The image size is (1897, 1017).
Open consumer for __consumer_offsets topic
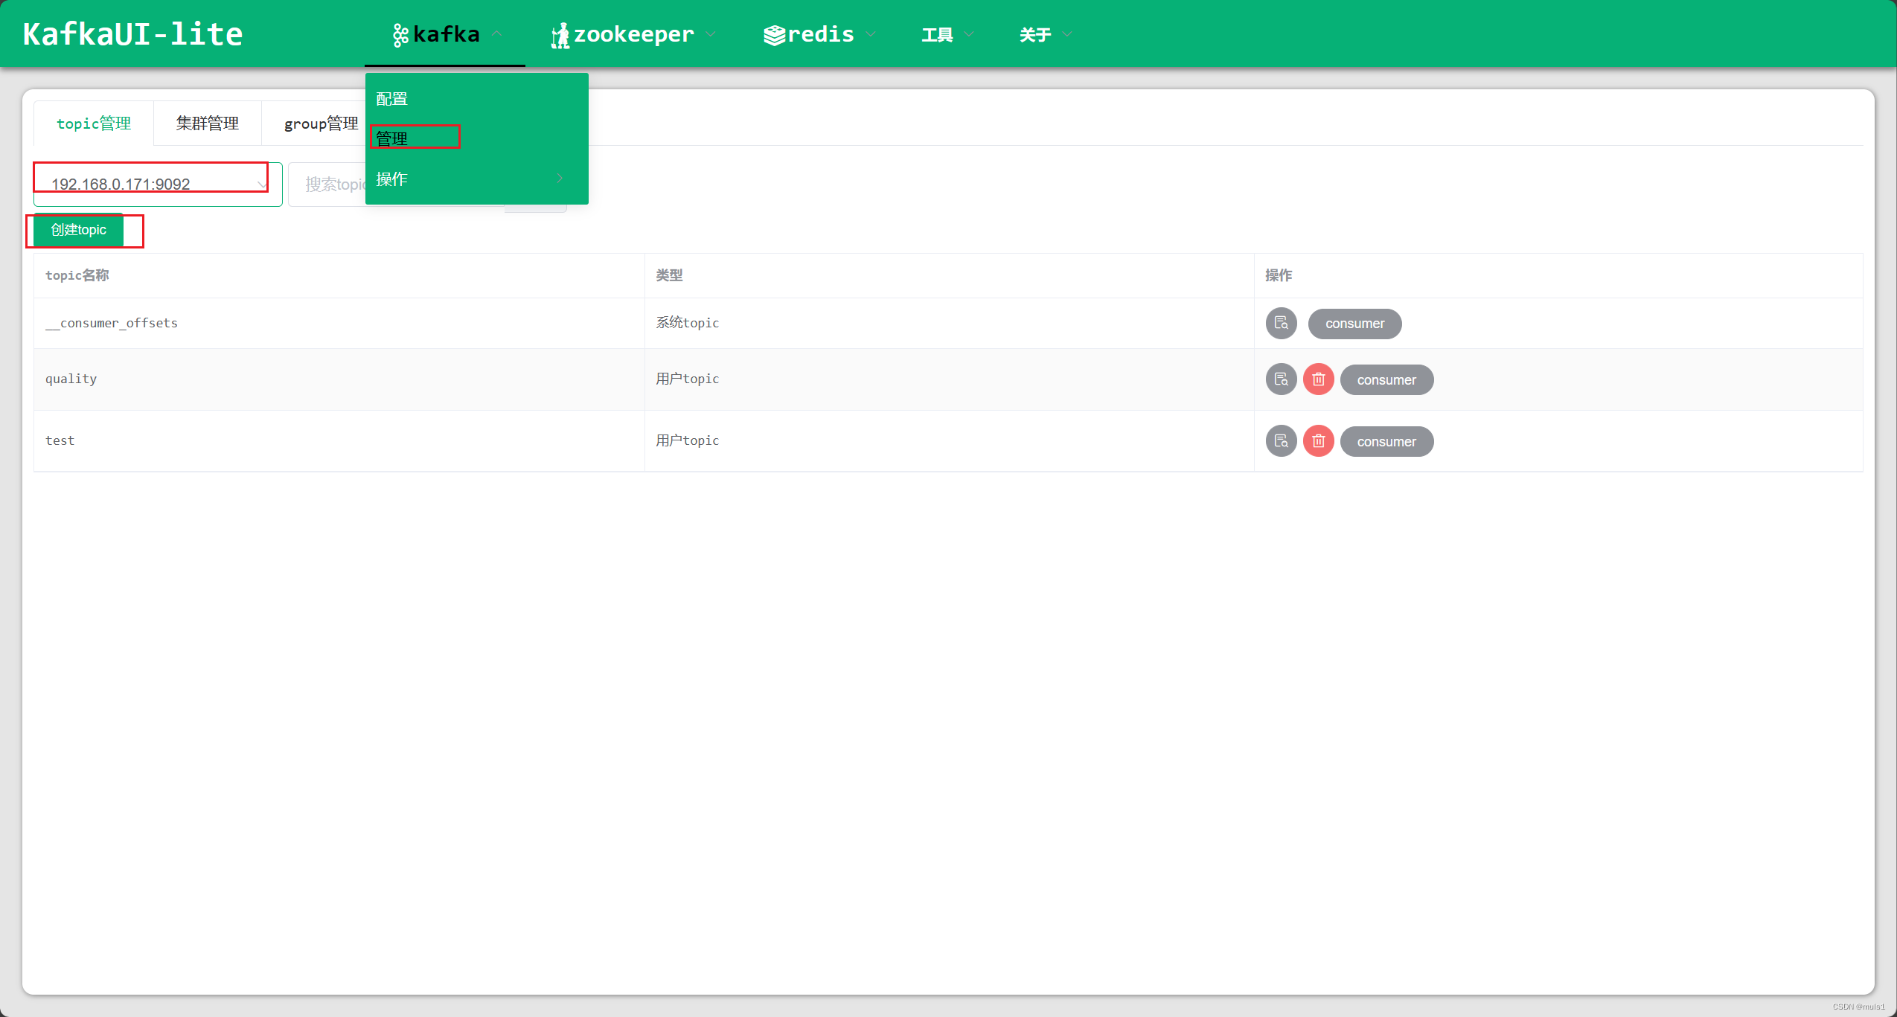pyautogui.click(x=1354, y=324)
